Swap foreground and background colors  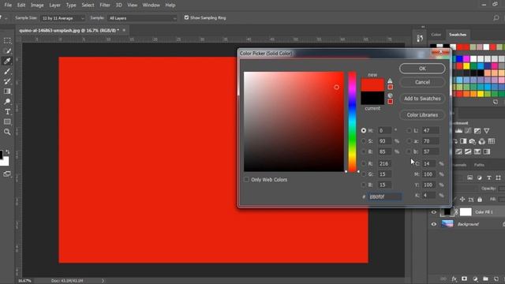8,151
